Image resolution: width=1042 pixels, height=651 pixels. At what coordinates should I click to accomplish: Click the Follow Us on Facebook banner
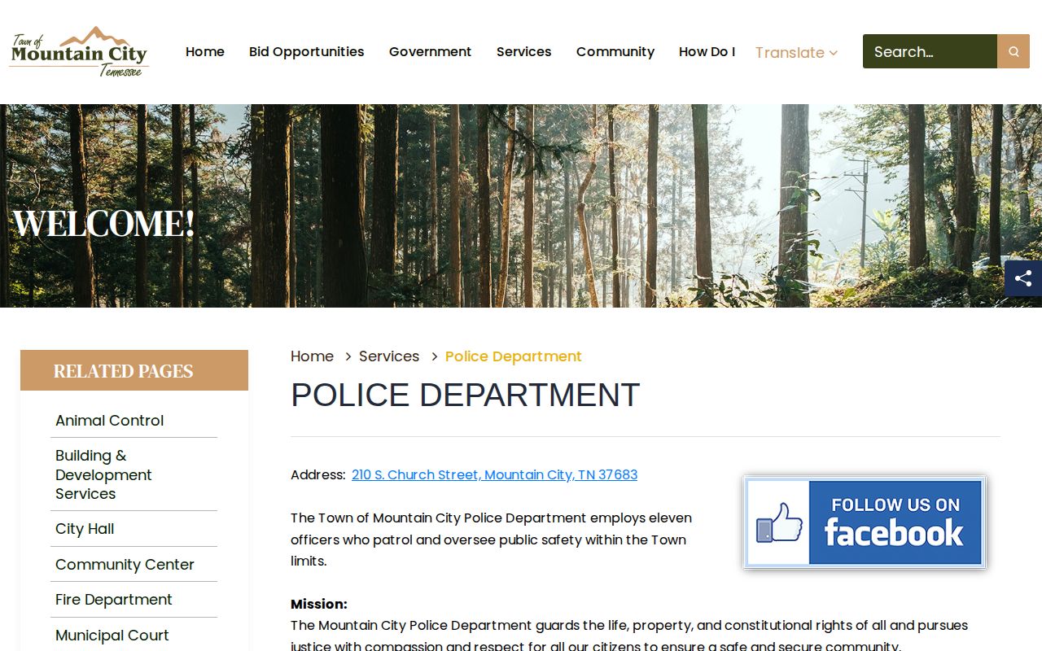[865, 522]
